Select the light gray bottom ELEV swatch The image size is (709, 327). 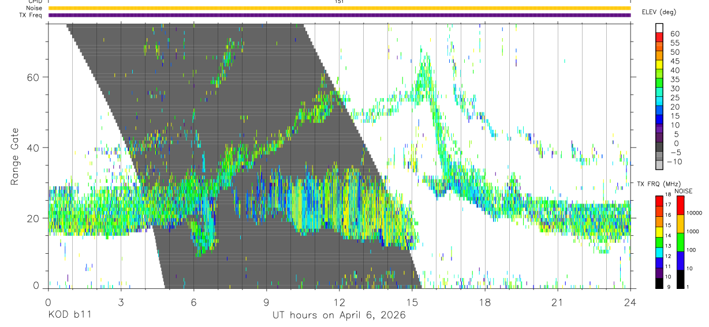[x=659, y=165]
